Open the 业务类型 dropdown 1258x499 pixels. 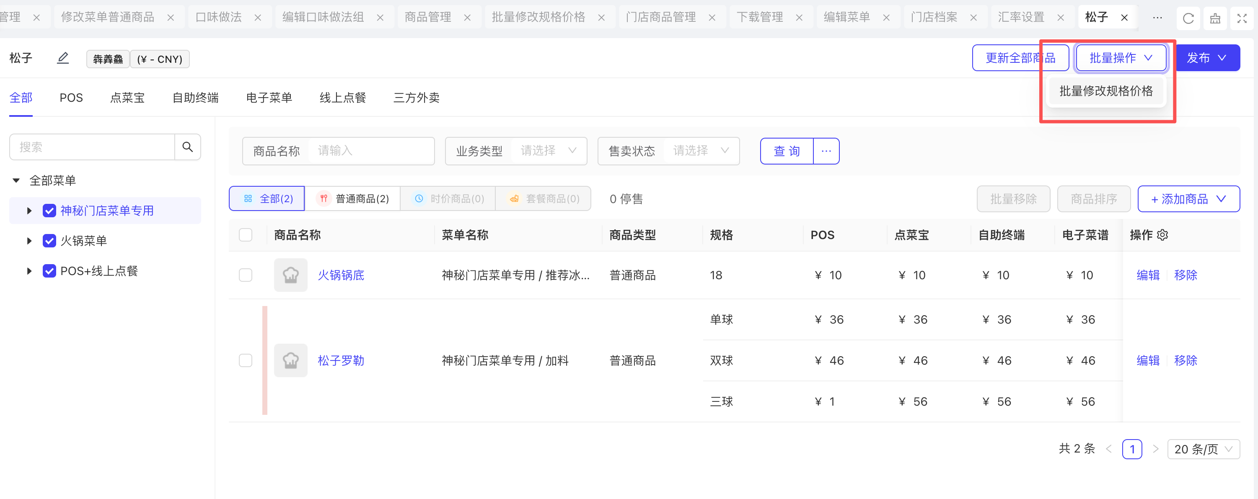click(547, 151)
